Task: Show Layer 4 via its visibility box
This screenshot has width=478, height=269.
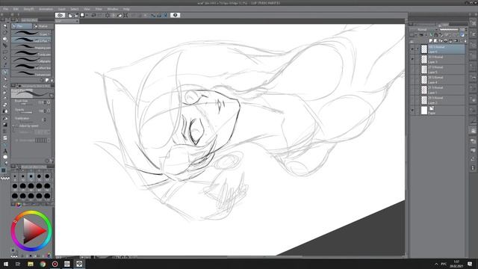Action: pos(412,80)
